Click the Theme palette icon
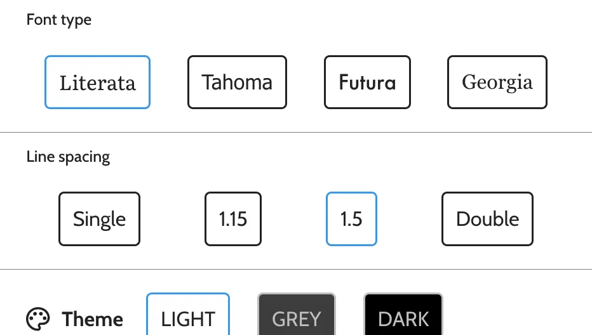Viewport: 592px width, 335px height. [38, 319]
